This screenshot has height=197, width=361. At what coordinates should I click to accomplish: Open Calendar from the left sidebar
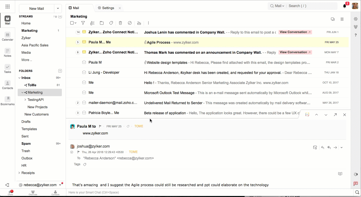click(8, 37)
